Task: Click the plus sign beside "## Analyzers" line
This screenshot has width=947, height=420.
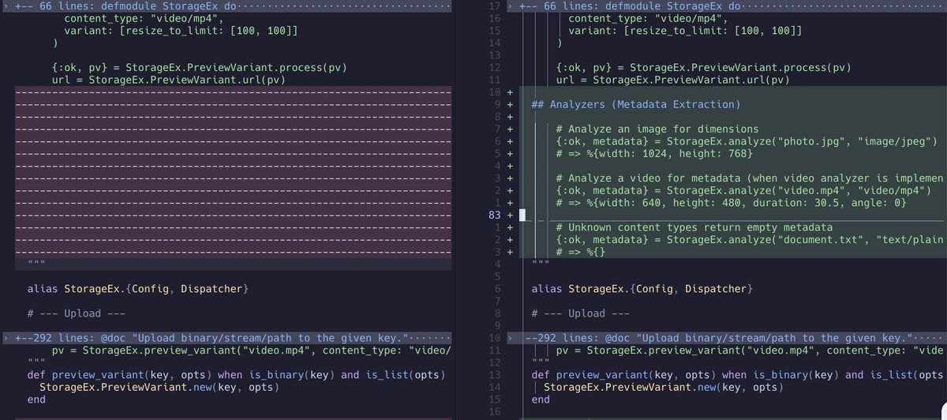Action: tap(510, 104)
